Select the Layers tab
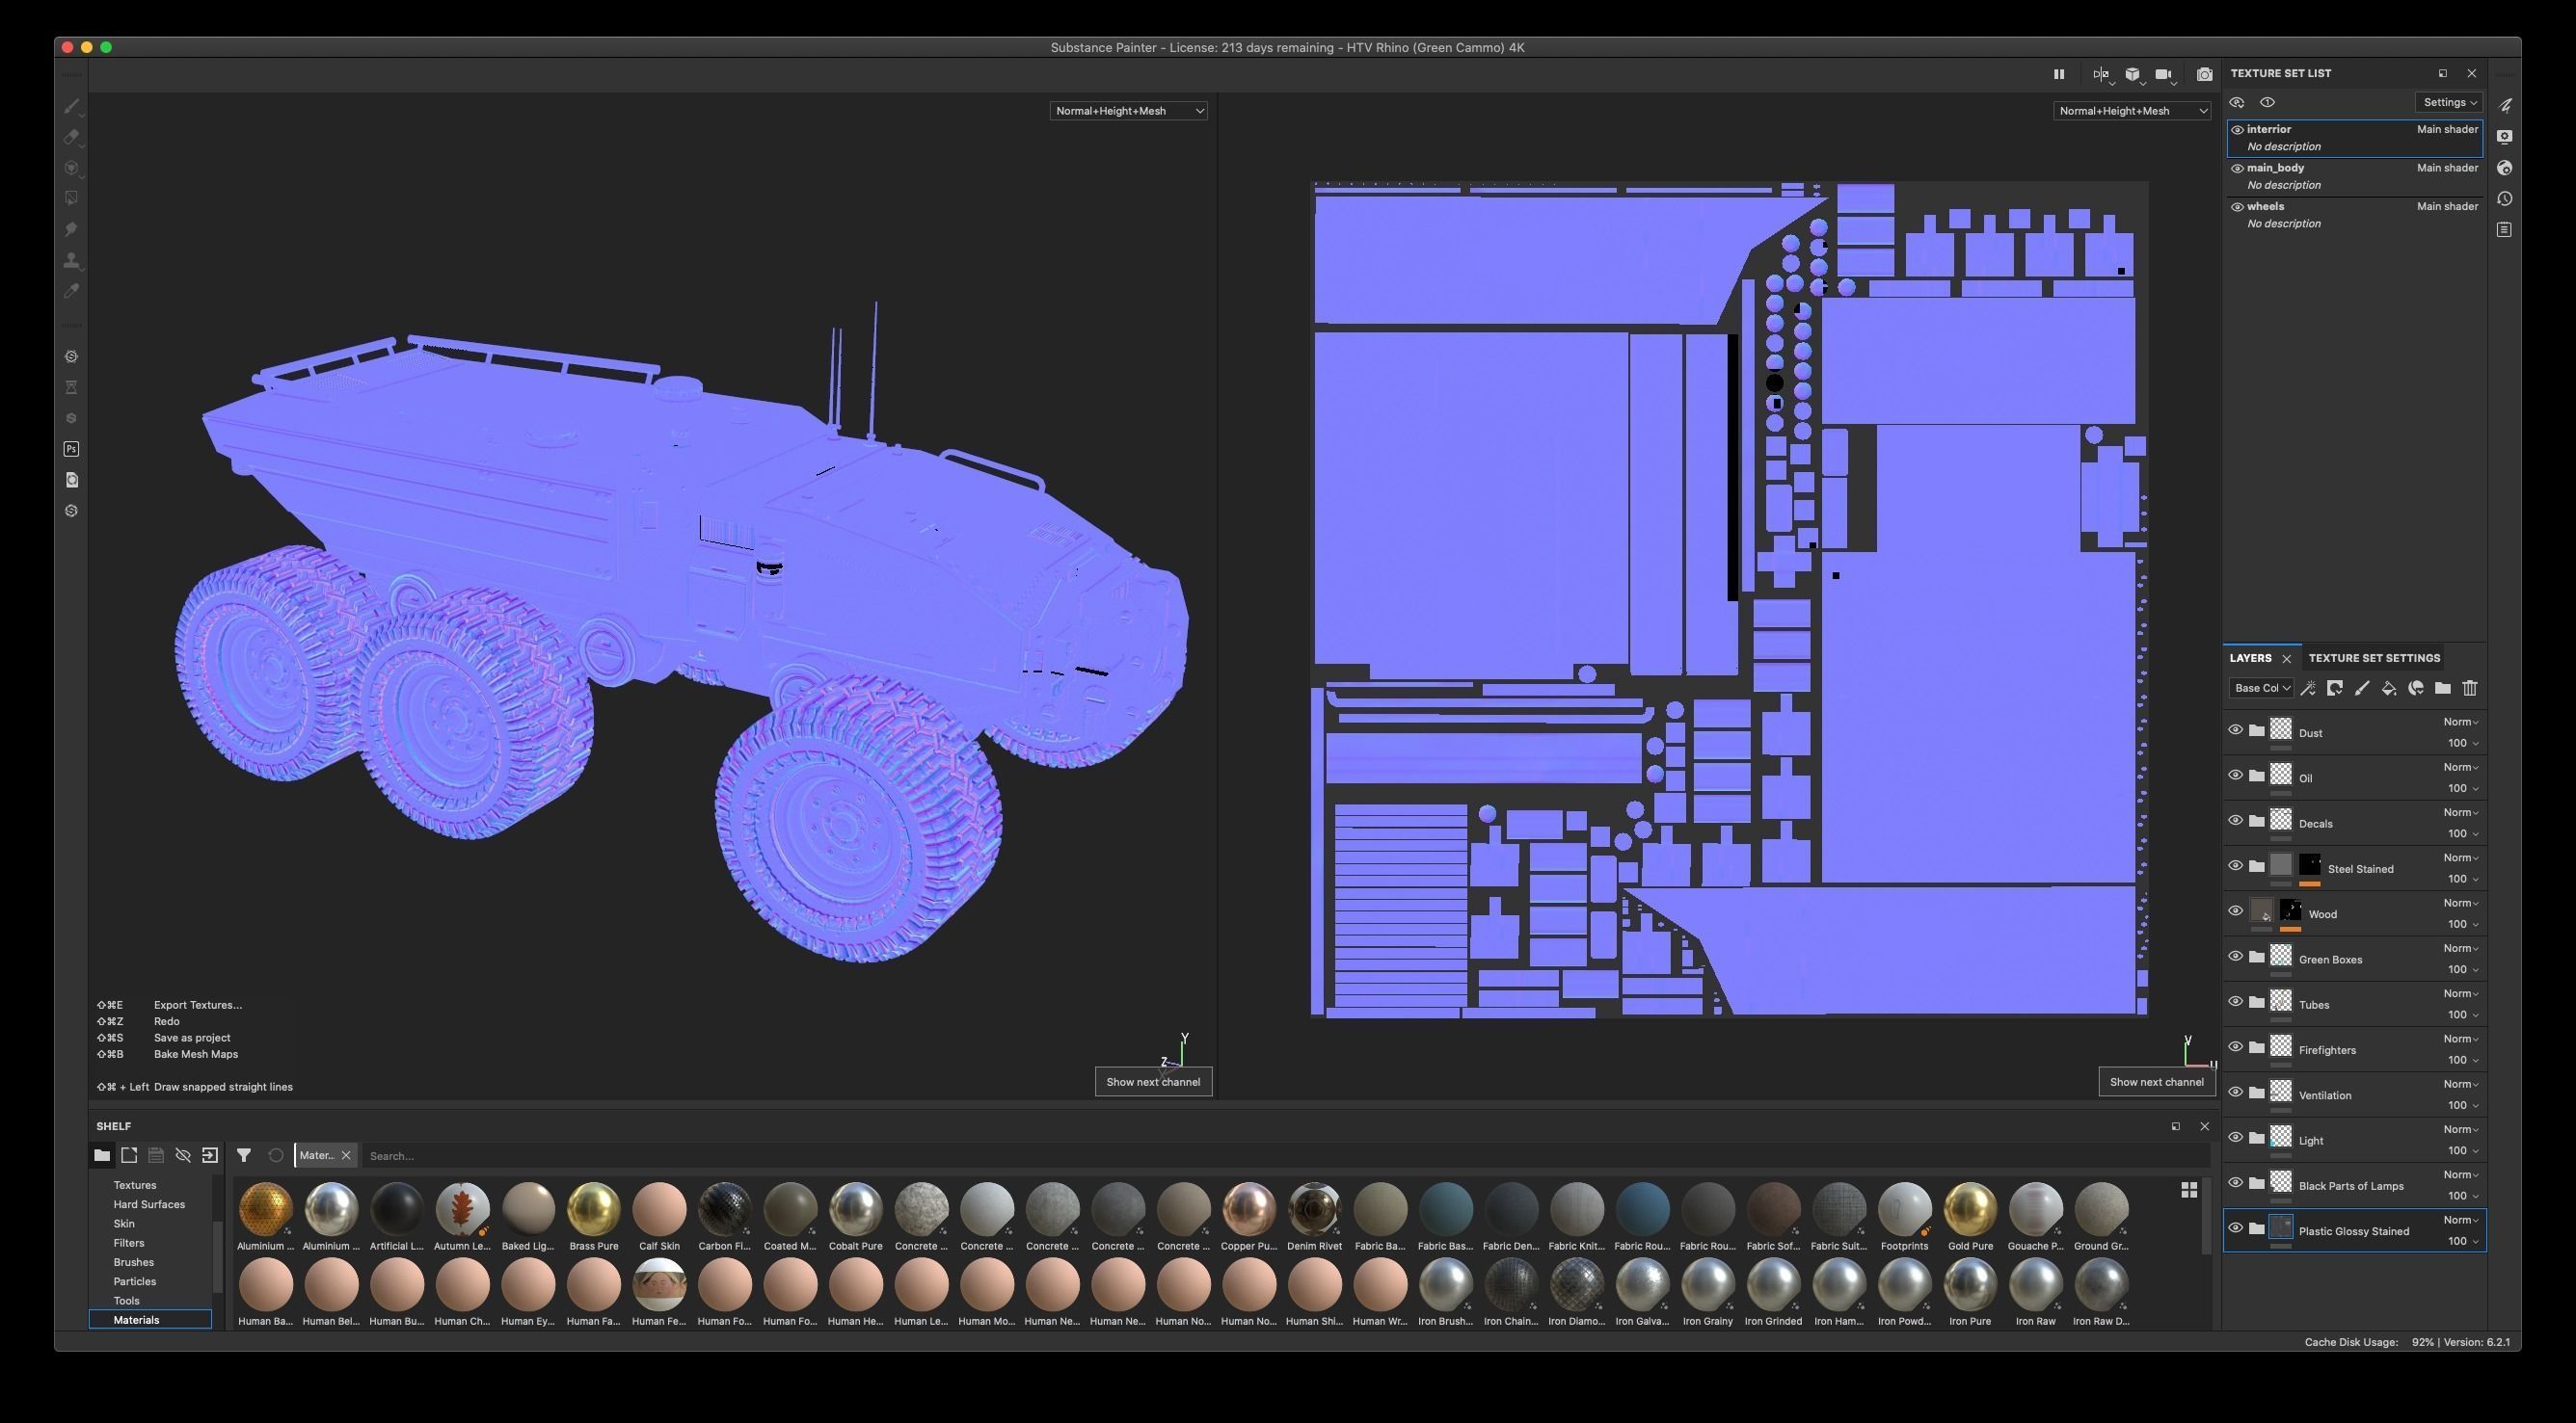2576x1423 pixels. 2250,657
